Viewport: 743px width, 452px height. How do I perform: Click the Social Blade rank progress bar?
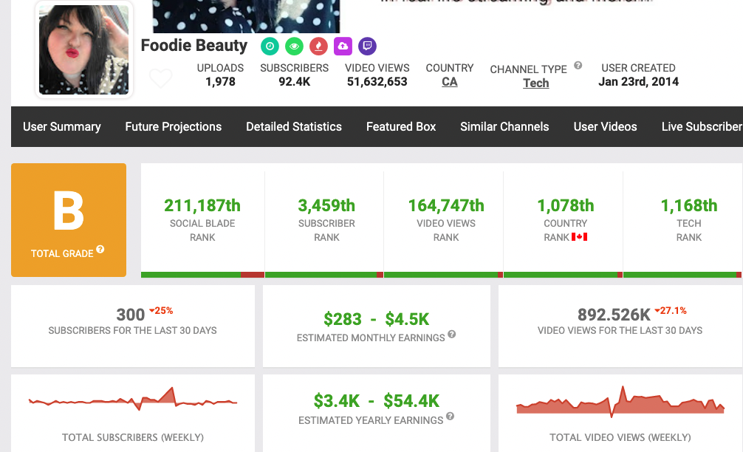[x=203, y=275]
